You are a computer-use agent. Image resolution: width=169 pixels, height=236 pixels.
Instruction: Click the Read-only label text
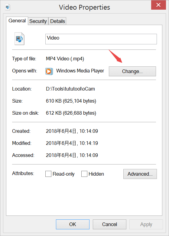point(63,174)
